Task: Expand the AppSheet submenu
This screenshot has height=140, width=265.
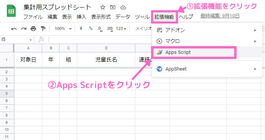Action: [255, 69]
